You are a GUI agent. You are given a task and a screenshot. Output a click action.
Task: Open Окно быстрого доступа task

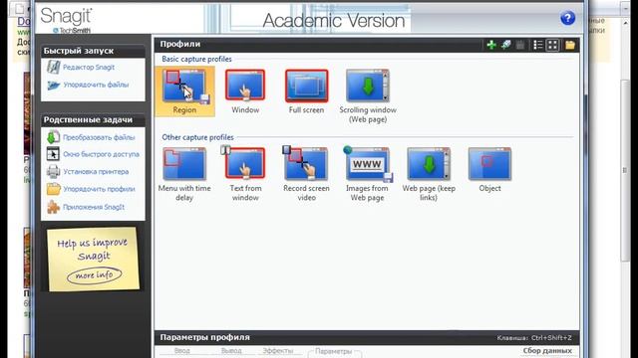click(x=101, y=154)
